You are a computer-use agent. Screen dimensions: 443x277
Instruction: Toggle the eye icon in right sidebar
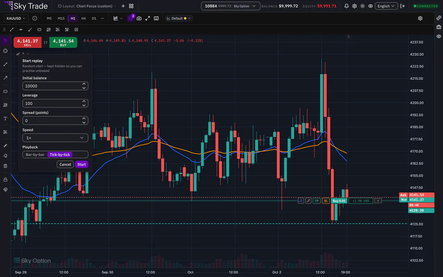click(439, 36)
